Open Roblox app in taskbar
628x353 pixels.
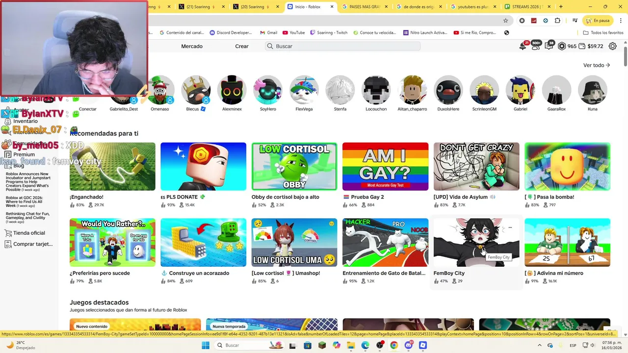coord(423,345)
